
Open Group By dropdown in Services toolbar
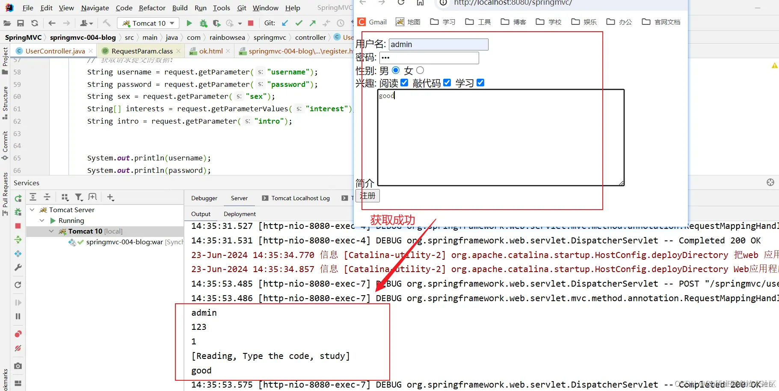click(x=65, y=197)
